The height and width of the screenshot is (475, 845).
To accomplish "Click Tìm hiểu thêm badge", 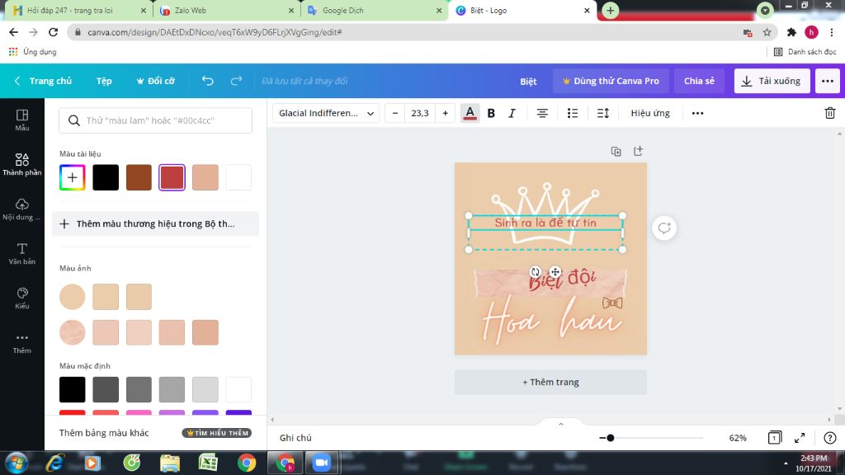I will click(217, 433).
